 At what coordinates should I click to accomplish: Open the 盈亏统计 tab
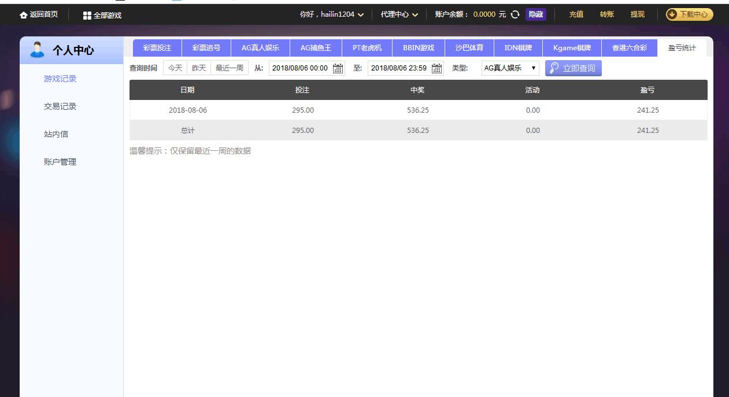tap(683, 48)
